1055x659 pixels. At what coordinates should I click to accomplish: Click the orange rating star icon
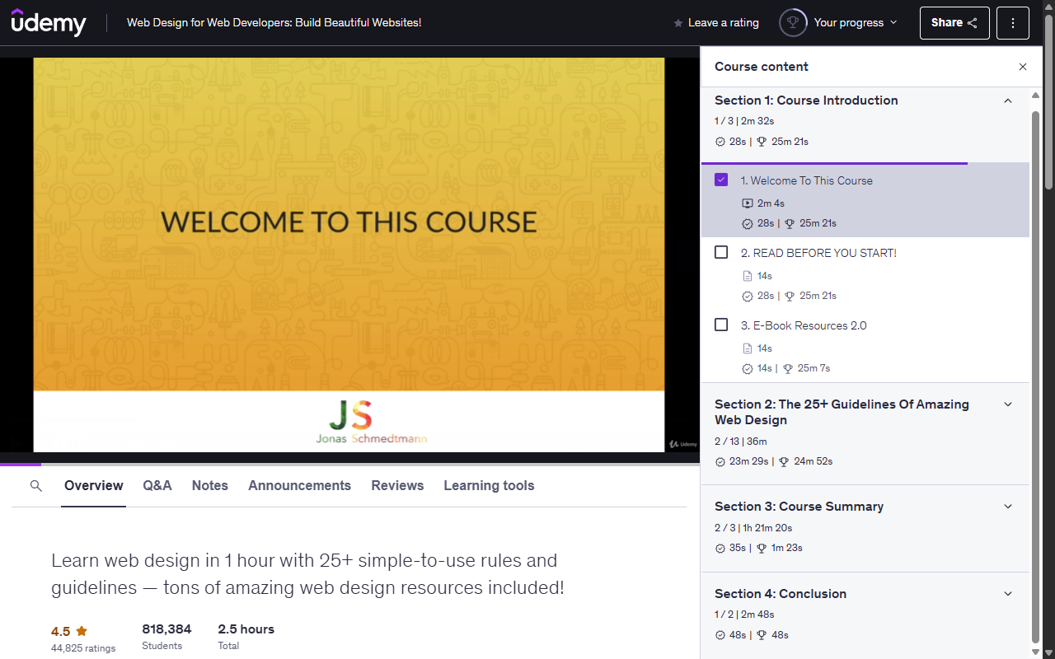(x=82, y=631)
